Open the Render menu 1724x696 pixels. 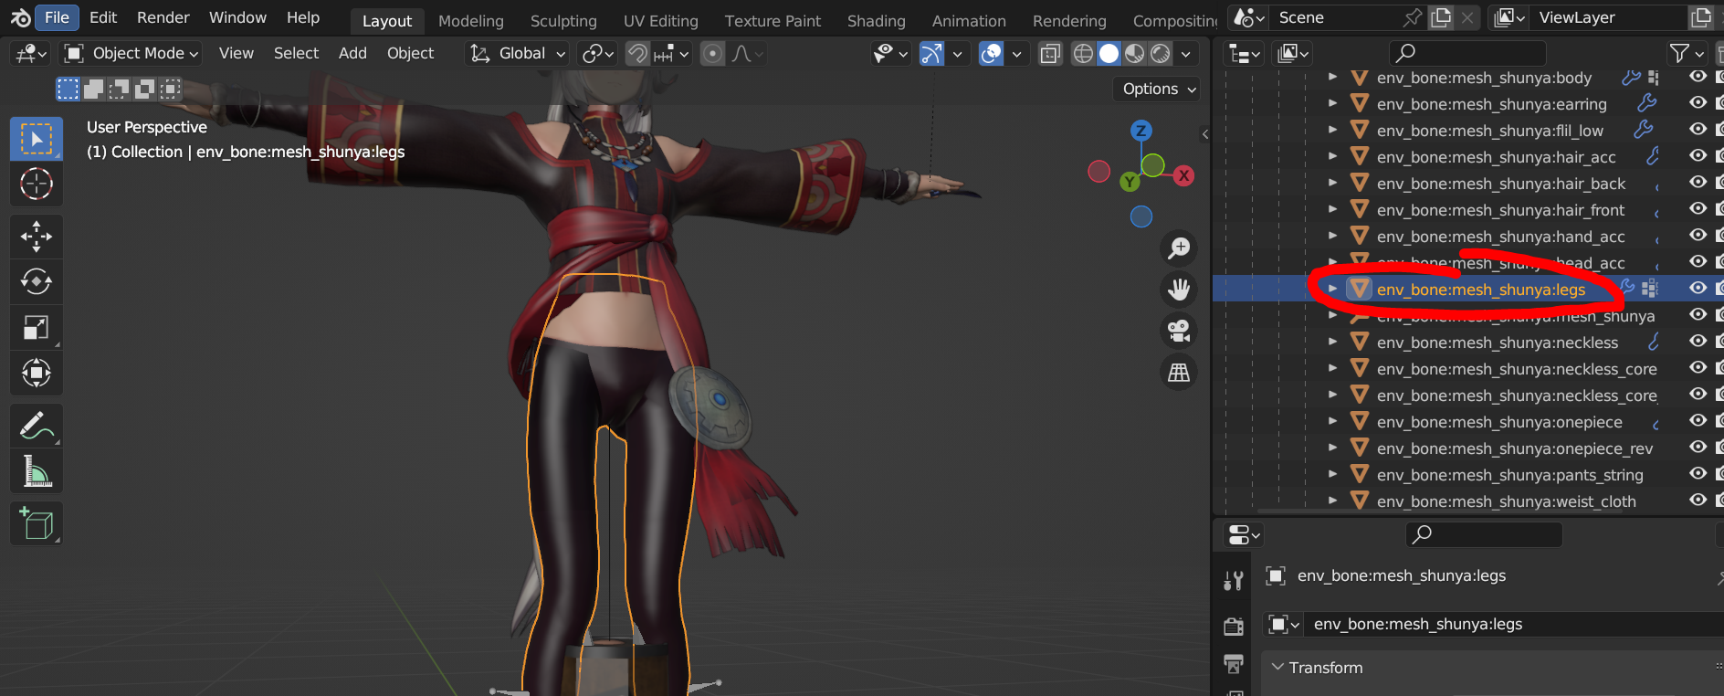[x=163, y=17]
